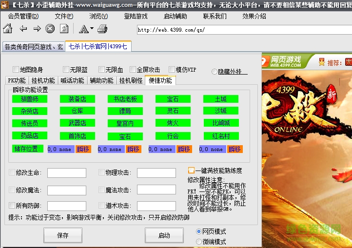
Task: Switch to the PK功能 tab
Action: tap(17, 80)
